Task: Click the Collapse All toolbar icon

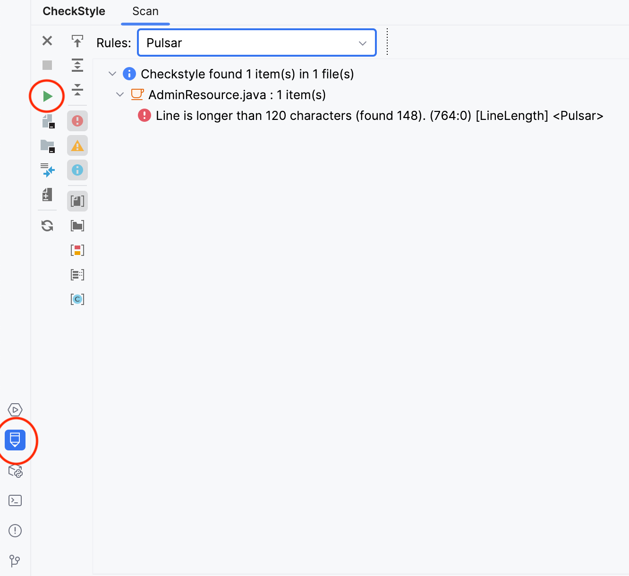Action: click(77, 89)
